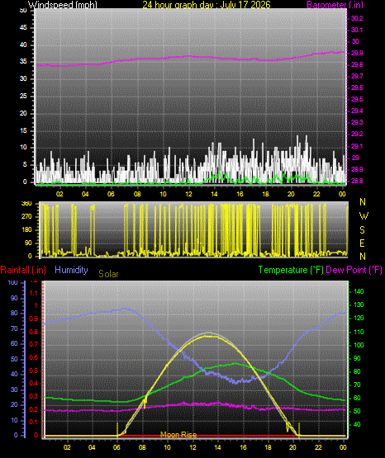Click the W wind direction letter

[x=364, y=216]
